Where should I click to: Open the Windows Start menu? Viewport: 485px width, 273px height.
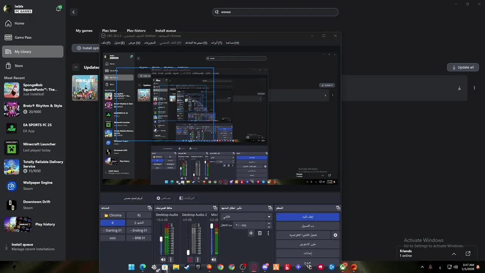[x=131, y=267]
